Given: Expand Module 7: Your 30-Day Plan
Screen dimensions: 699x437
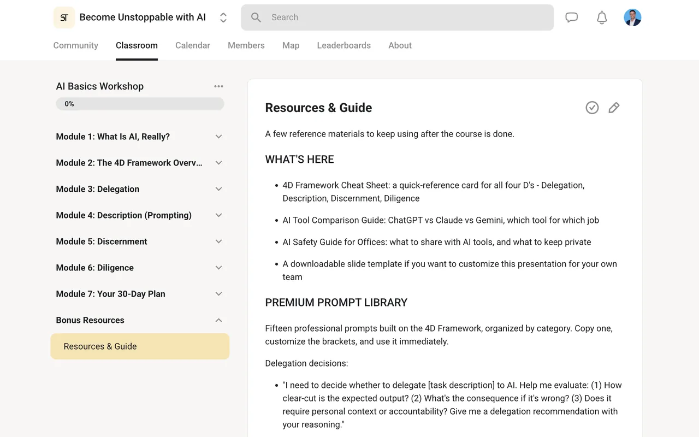Looking at the screenshot, I should (140, 294).
